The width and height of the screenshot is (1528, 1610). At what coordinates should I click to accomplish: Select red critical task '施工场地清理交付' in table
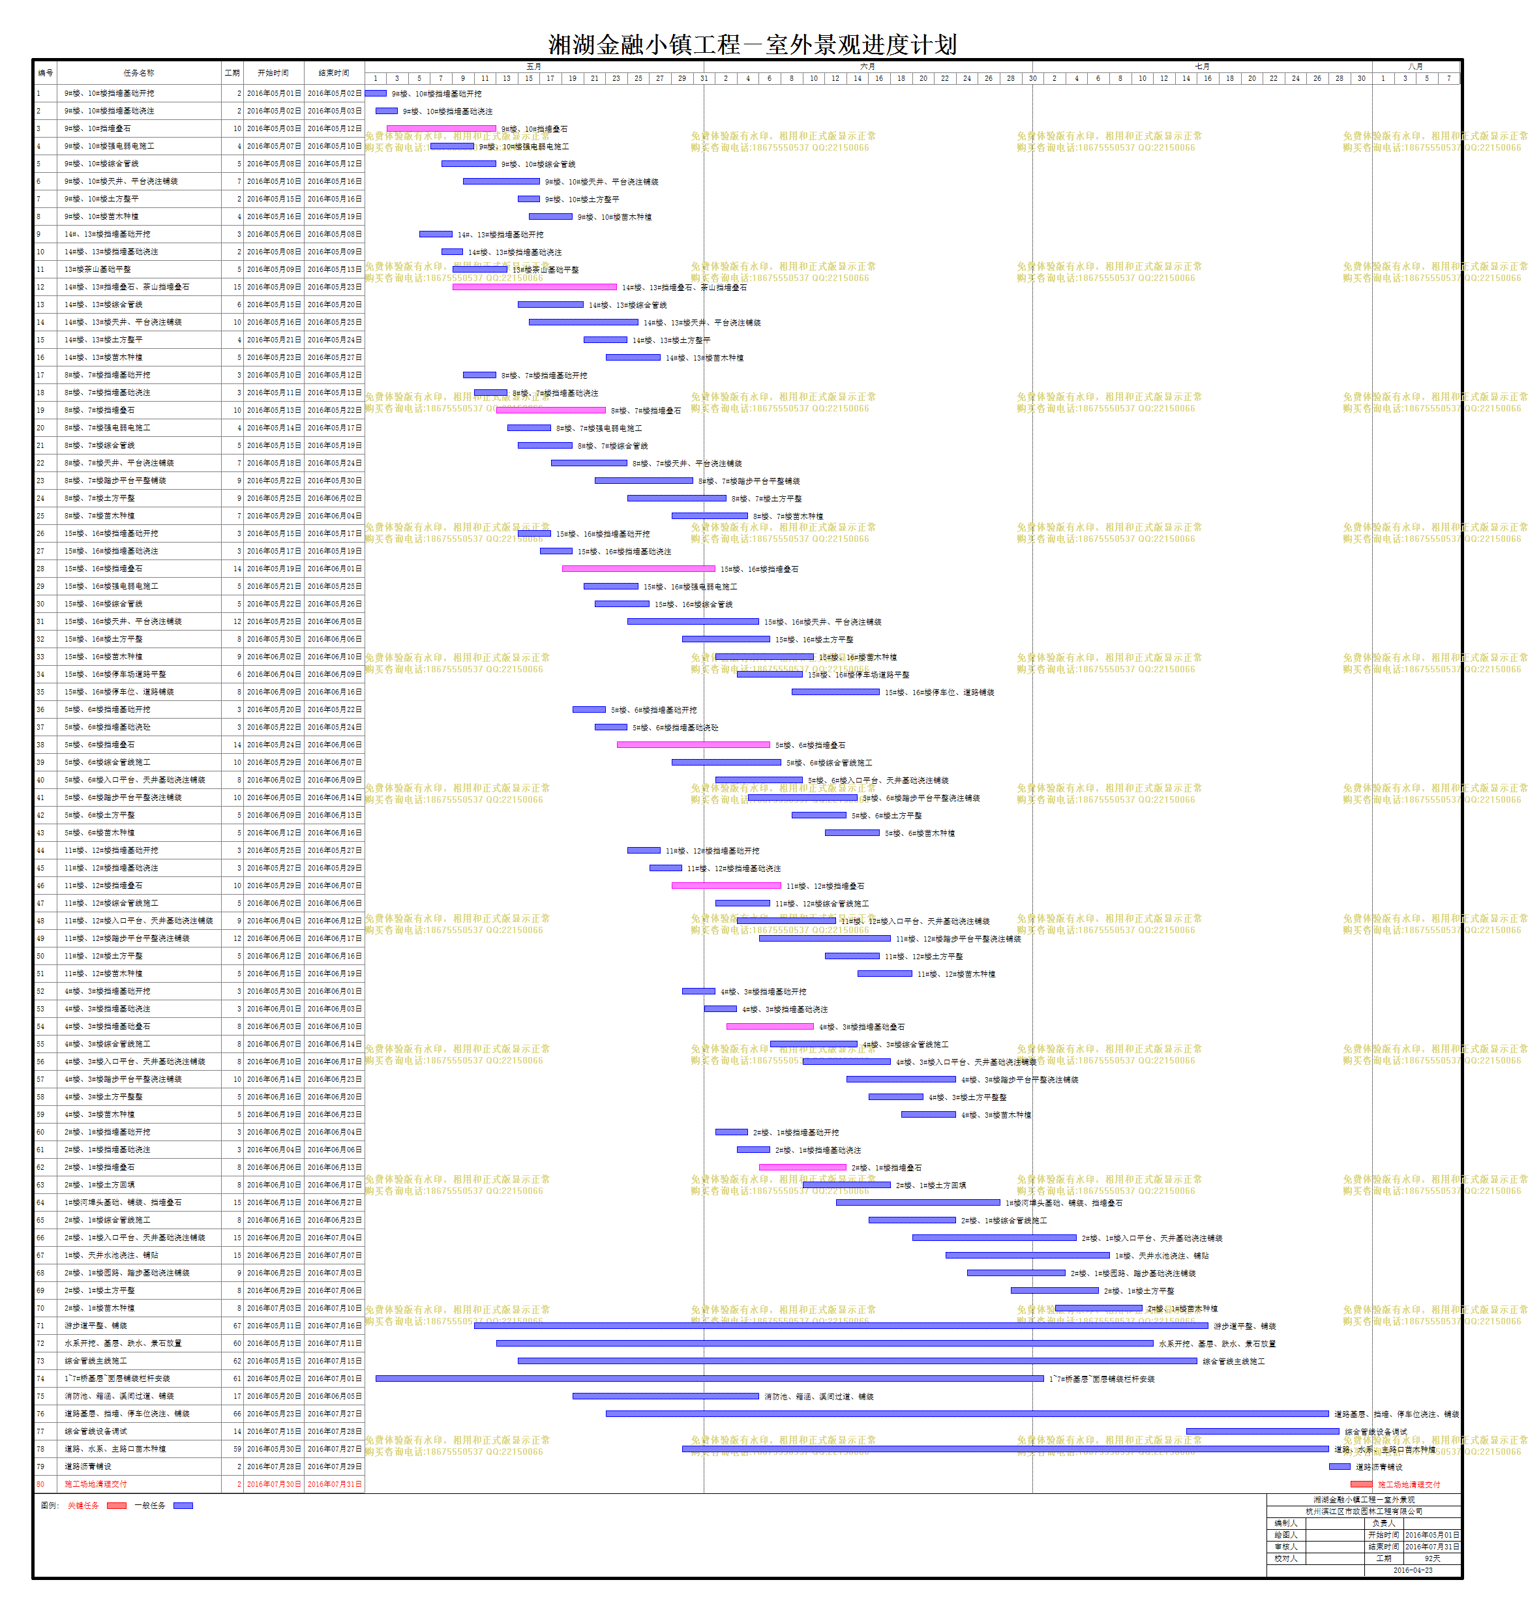click(95, 1483)
